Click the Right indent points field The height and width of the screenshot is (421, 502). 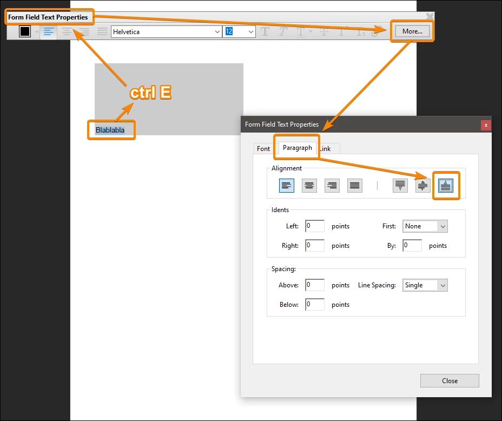click(x=315, y=245)
